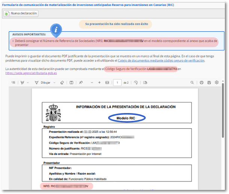Open the sede.agenciatributaria.gob.es link
The image size is (229, 194).
31,73
